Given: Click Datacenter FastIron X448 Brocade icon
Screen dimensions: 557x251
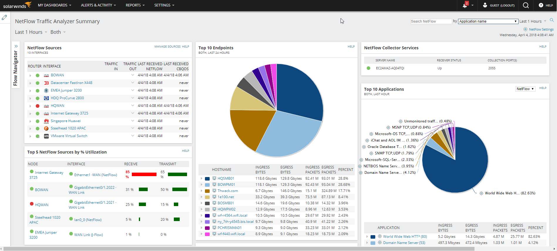Looking at the screenshot, I should [46, 83].
